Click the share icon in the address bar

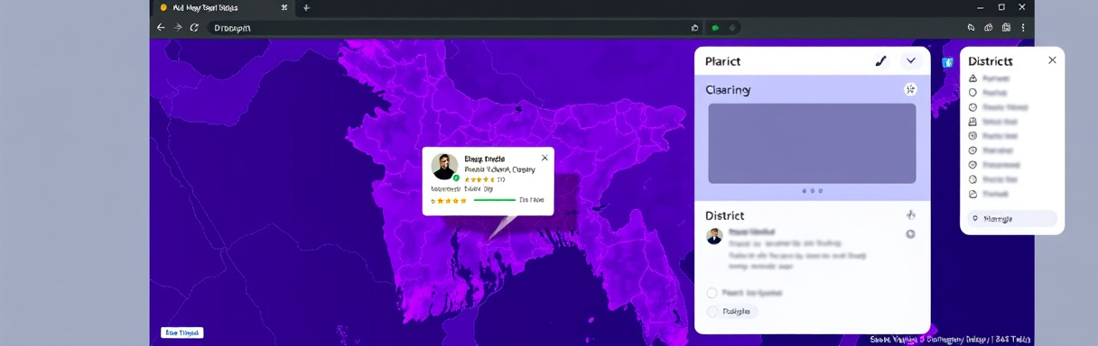tap(694, 28)
